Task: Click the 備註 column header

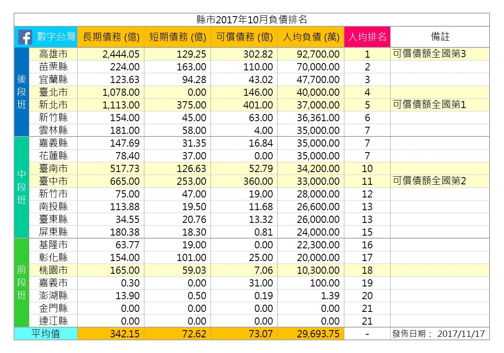Action: 440,37
